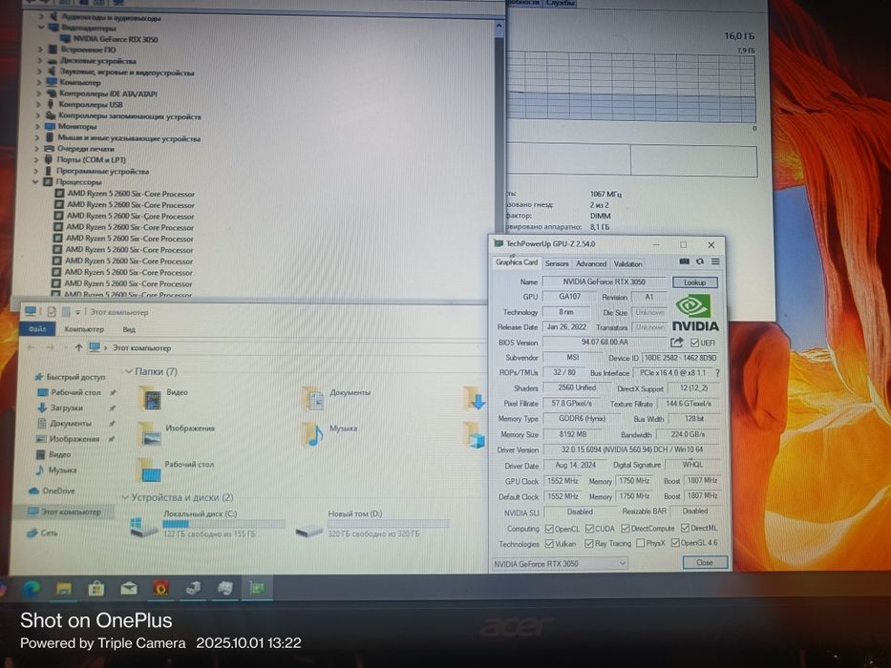Expand the Контроллеры USB node
The image size is (891, 668).
coord(38,105)
